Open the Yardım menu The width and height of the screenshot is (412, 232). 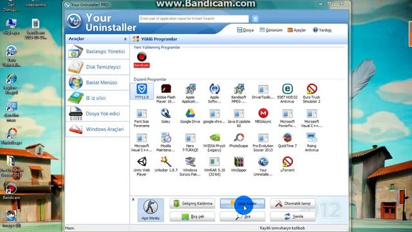point(322,30)
